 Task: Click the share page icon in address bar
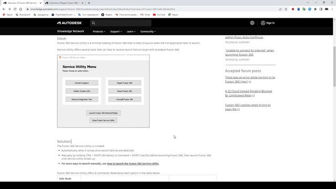280,9
